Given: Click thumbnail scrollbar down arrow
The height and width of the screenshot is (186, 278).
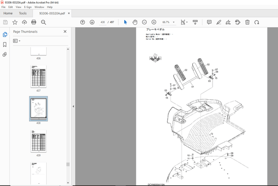Looking at the screenshot, I should pyautogui.click(x=68, y=182).
